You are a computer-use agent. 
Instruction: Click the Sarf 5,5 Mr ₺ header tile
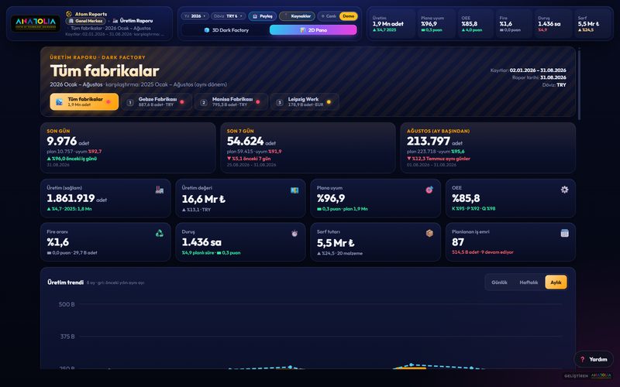[x=592, y=24]
